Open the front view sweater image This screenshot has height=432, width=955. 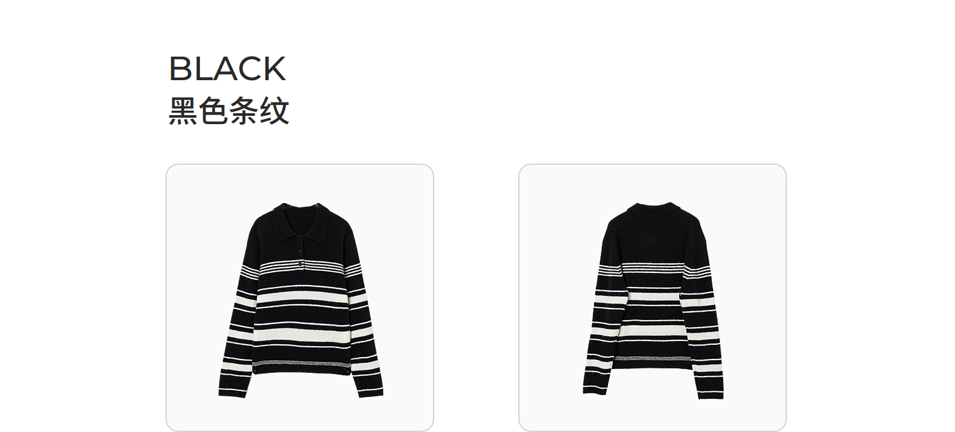click(300, 298)
